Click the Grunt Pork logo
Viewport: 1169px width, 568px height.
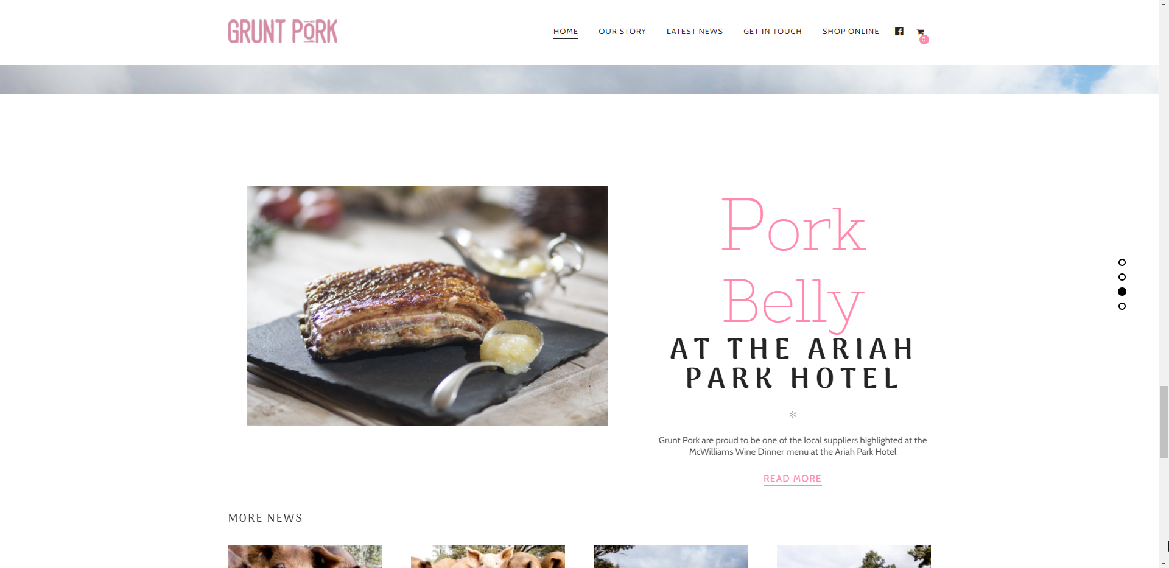(283, 32)
